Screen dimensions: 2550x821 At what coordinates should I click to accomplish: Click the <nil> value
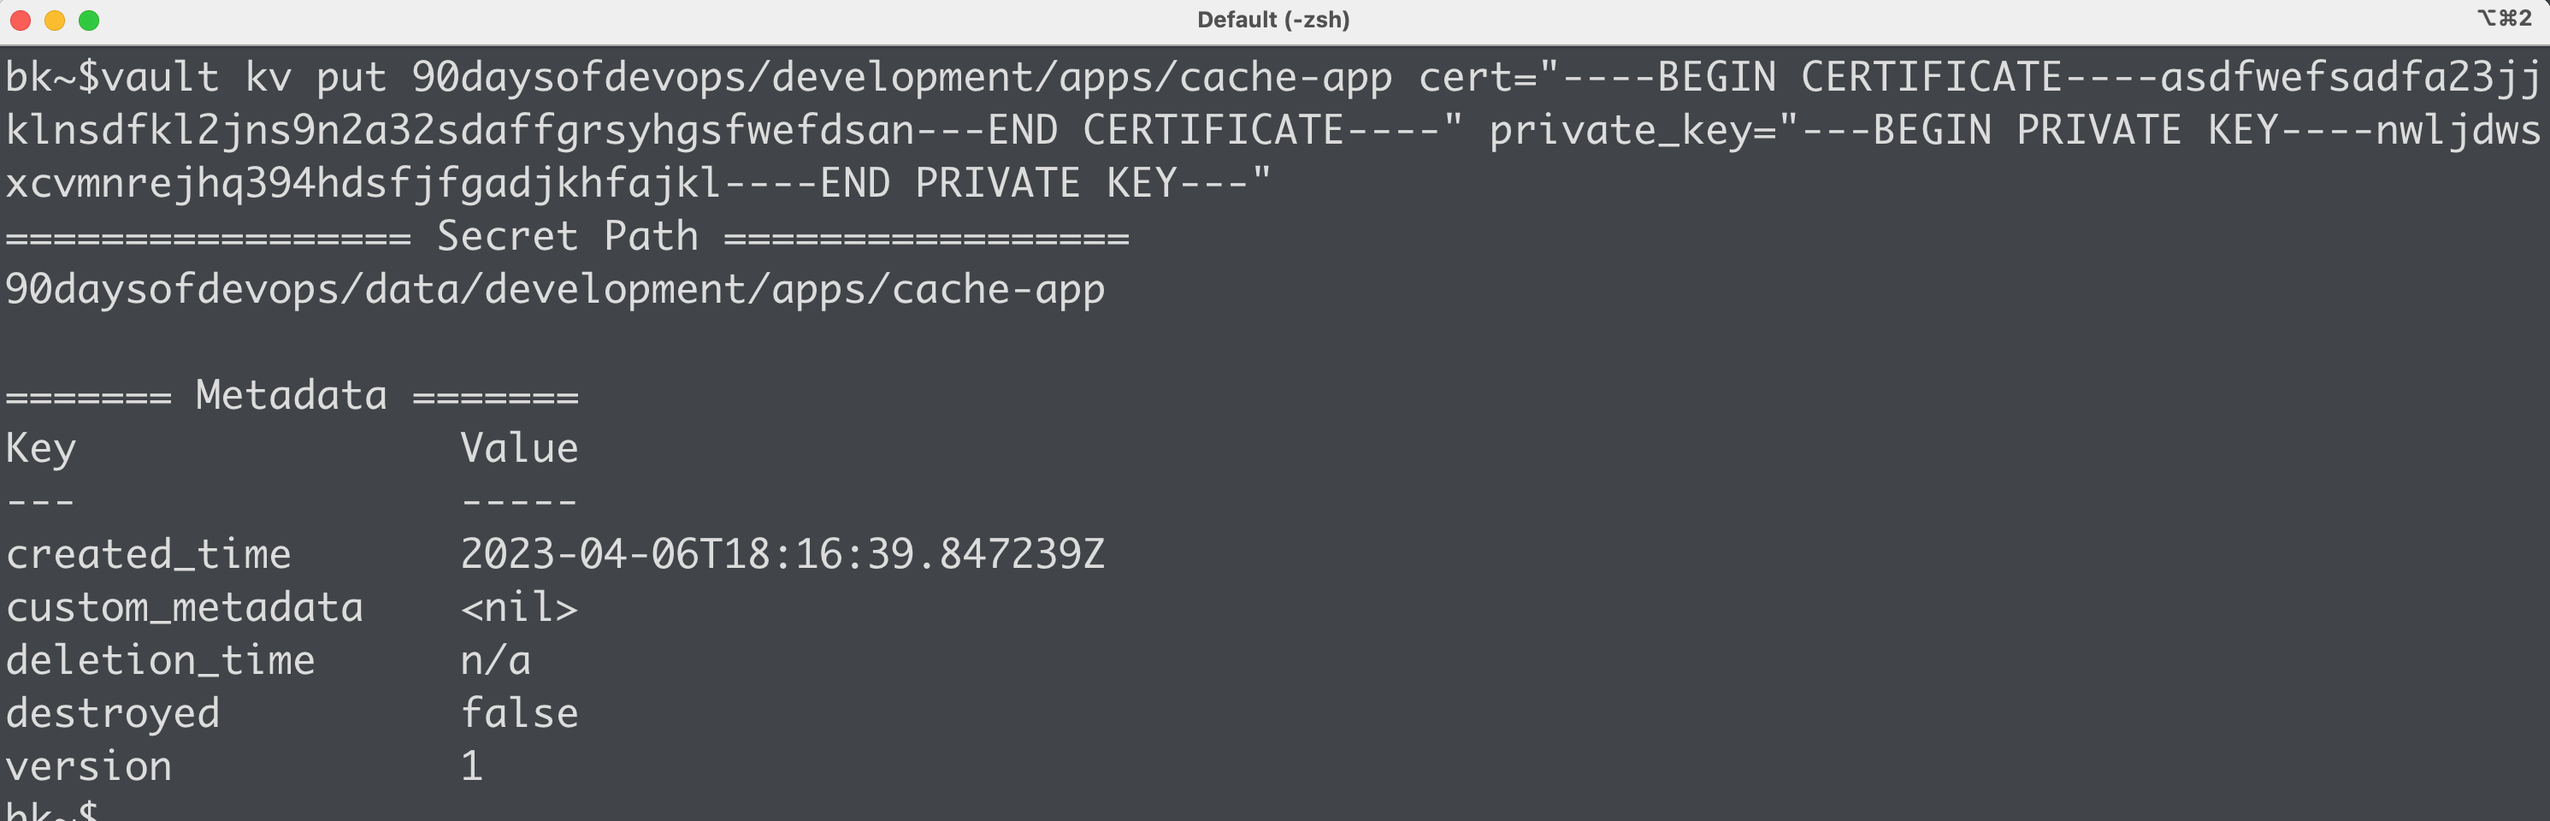520,608
